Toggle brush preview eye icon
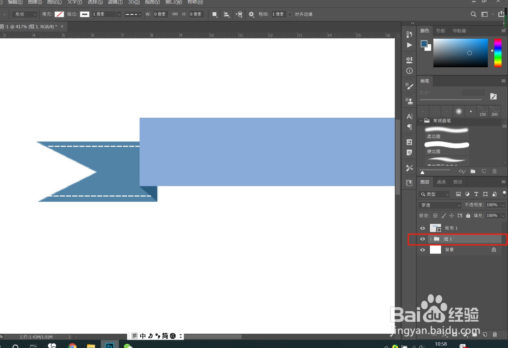Screen dimensions: 508x348 click(462, 171)
